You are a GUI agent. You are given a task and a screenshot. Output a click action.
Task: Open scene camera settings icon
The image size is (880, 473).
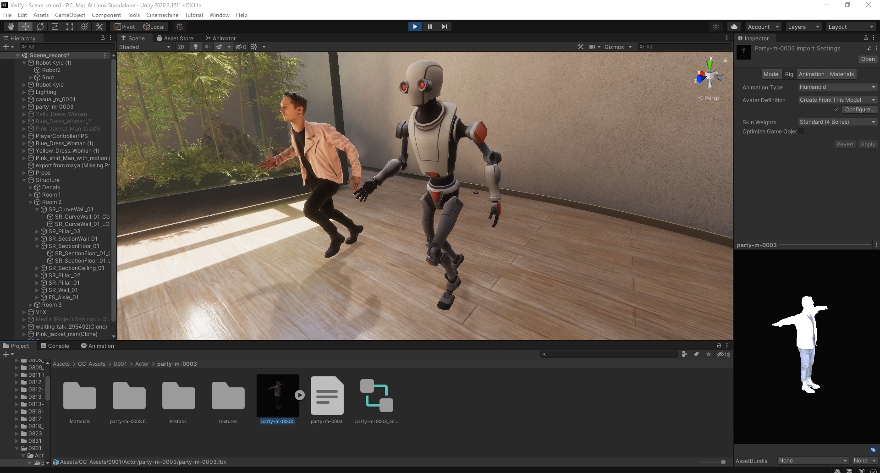coord(592,47)
